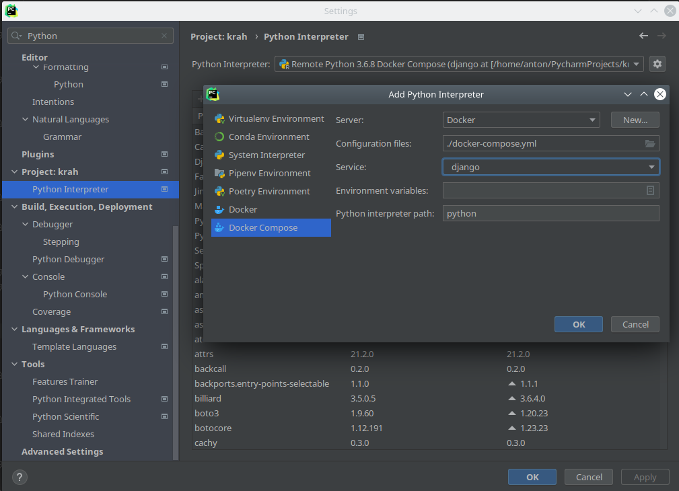Collapse the Tools section

[15, 364]
